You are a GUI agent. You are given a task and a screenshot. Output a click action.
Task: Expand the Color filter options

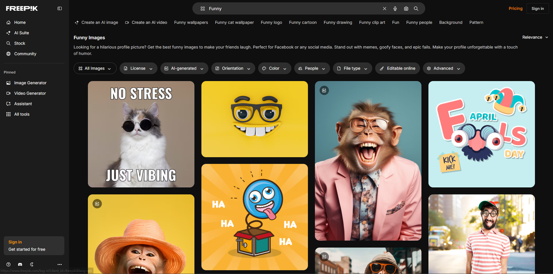274,68
